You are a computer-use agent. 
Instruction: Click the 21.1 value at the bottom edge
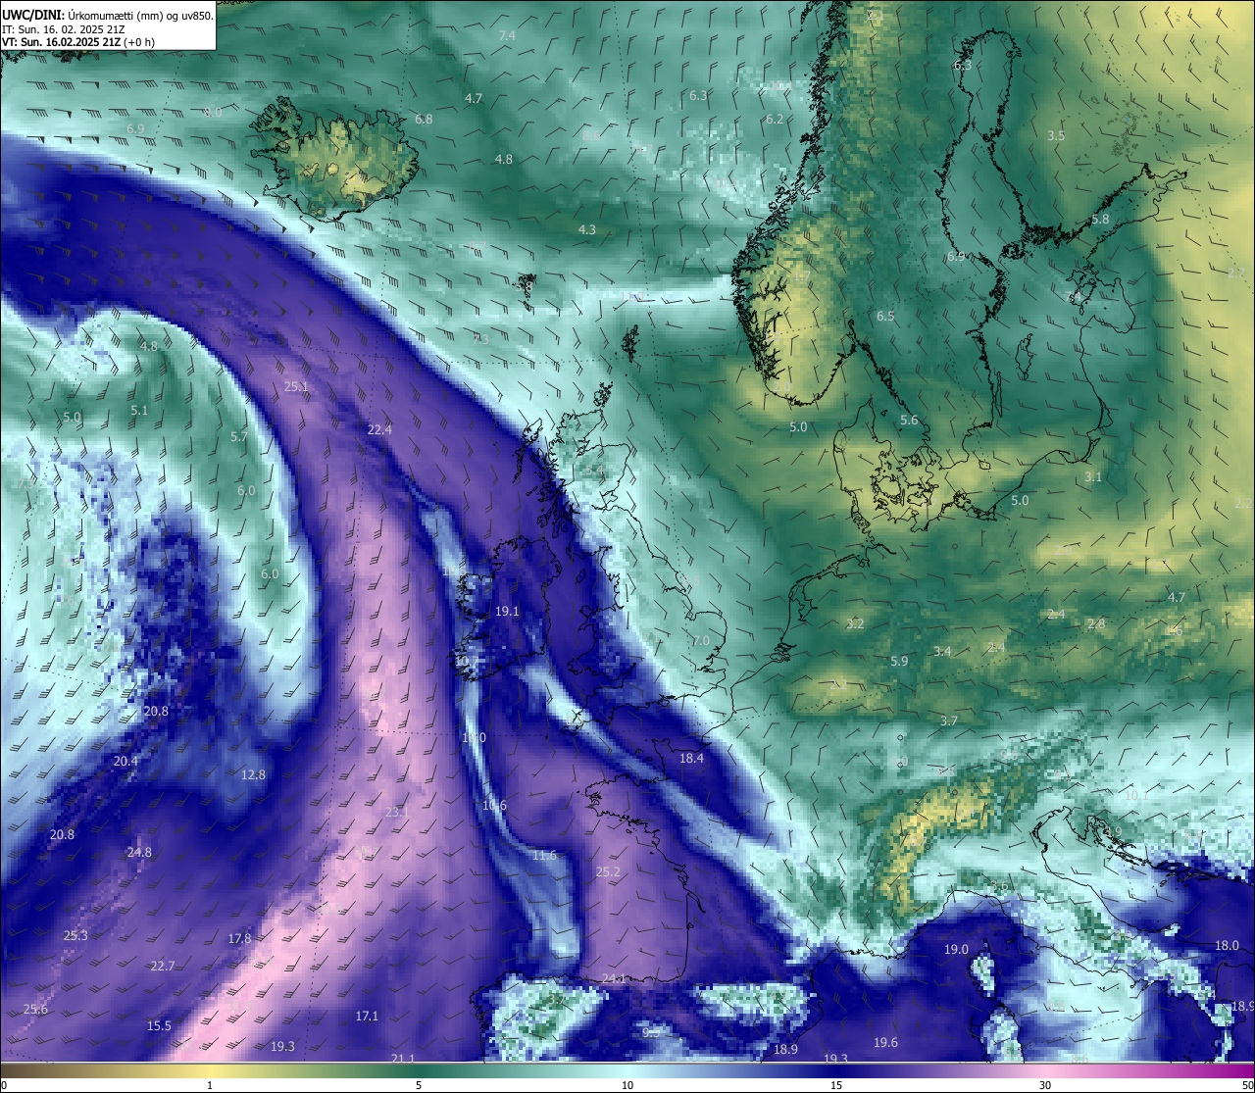pyautogui.click(x=403, y=1059)
